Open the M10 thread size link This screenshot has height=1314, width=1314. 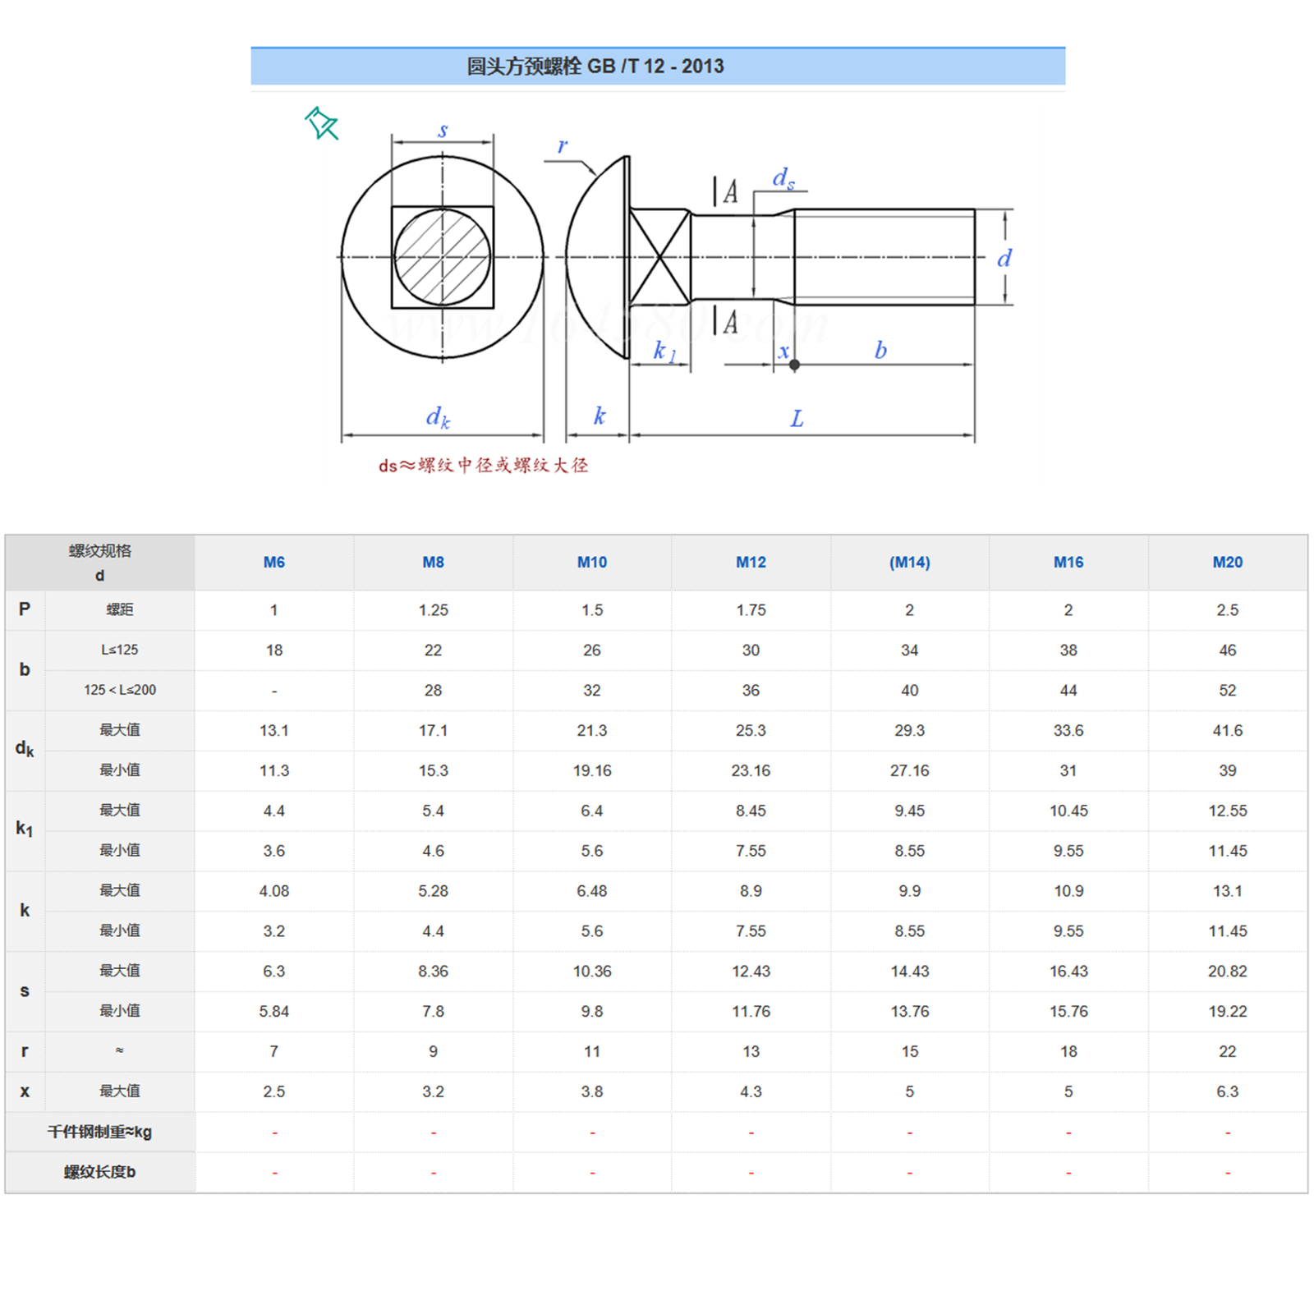592,563
